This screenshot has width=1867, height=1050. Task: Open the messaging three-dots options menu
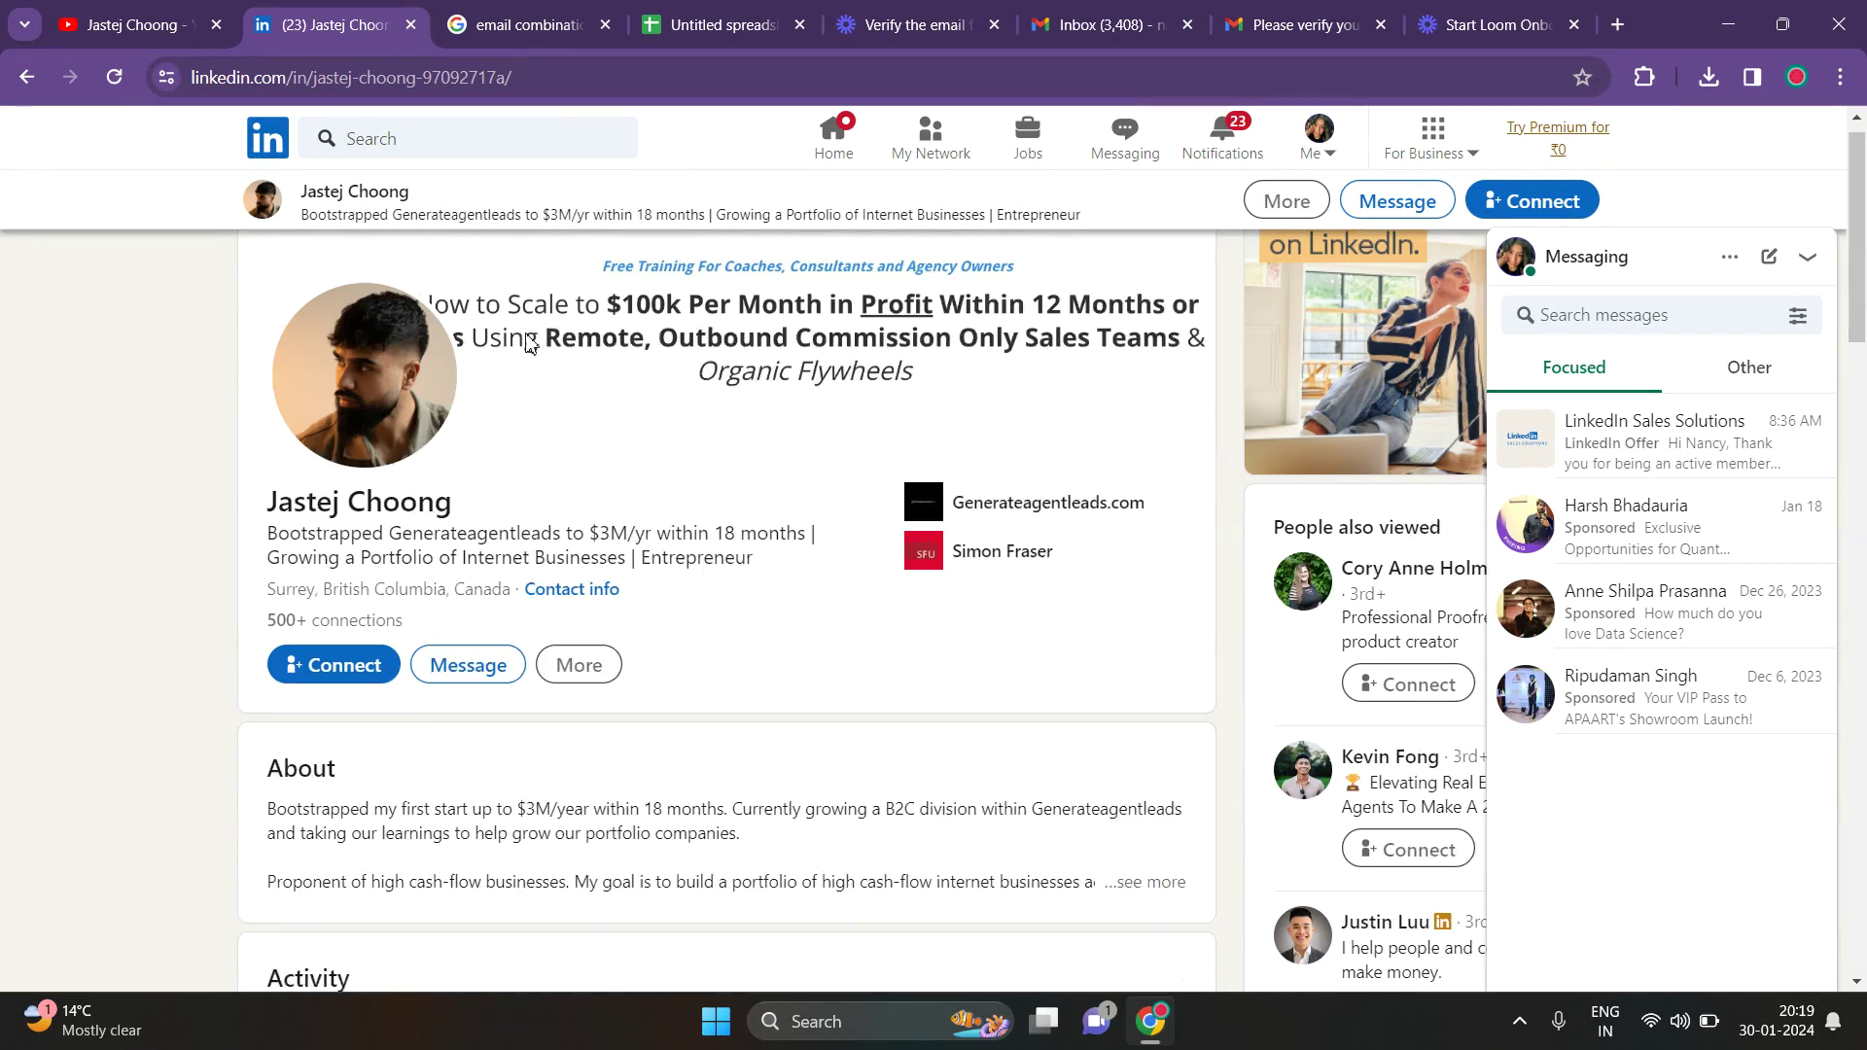click(x=1729, y=257)
